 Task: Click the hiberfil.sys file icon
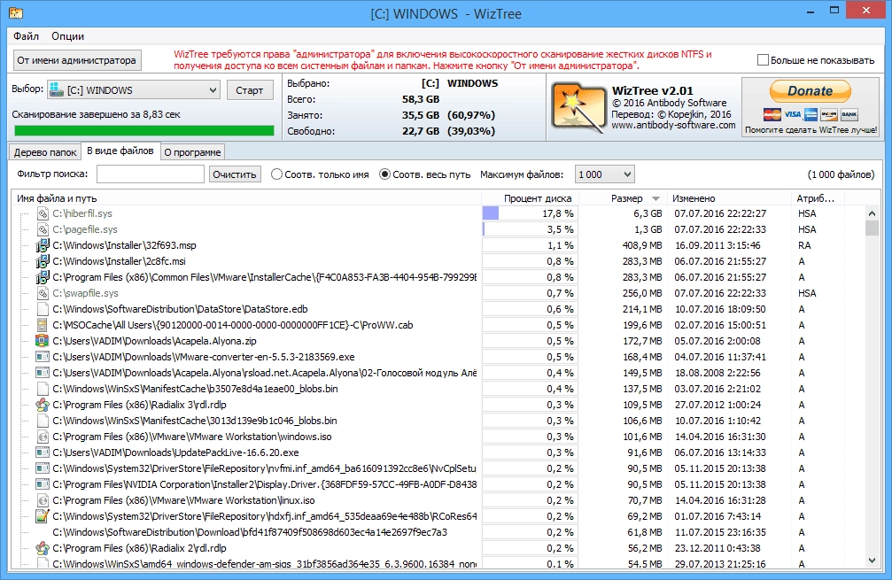(x=43, y=213)
